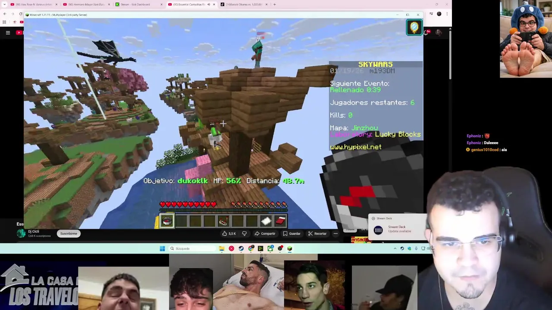Click the Ephoniz 'Daleeee' chat message
Screen dimensions: 552x310
(482, 143)
